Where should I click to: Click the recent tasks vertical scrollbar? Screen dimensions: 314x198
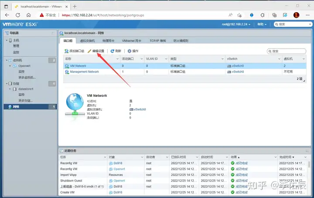coord(309,164)
